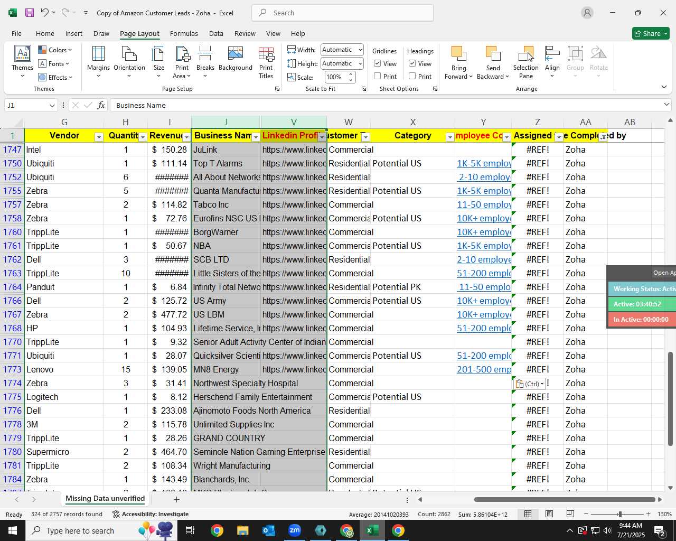The width and height of the screenshot is (676, 541).
Task: Toggle Headings View checkbox
Action: (412, 63)
